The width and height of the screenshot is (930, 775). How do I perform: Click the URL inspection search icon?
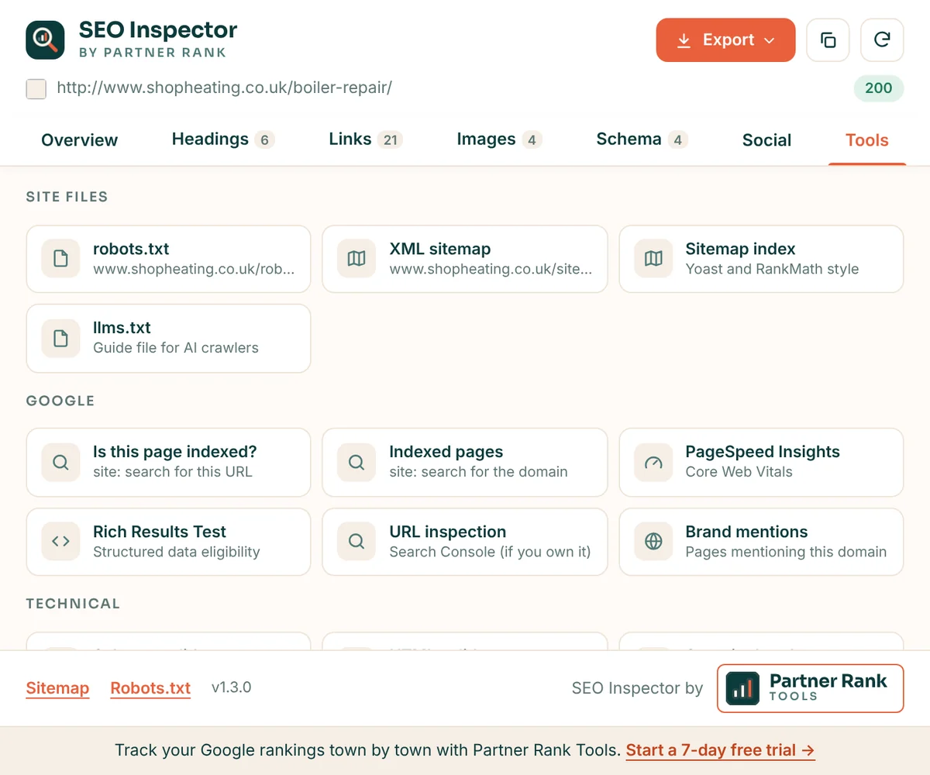point(356,542)
